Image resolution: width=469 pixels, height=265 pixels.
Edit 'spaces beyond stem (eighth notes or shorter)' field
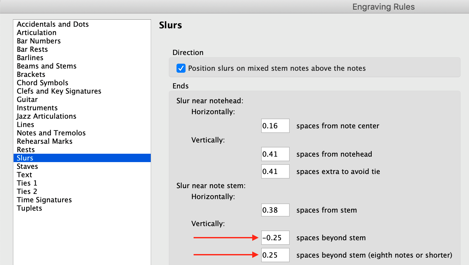(275, 255)
